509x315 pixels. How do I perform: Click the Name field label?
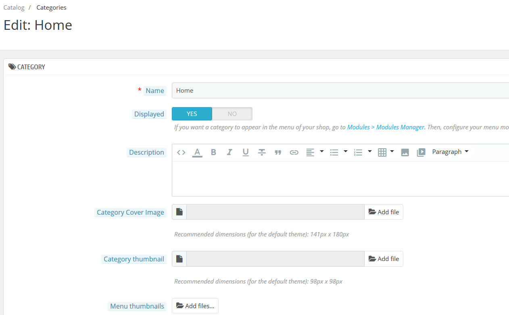pyautogui.click(x=155, y=91)
